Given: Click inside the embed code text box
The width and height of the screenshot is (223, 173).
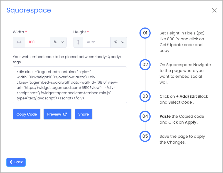Looking at the screenshot, I should 70,85.
